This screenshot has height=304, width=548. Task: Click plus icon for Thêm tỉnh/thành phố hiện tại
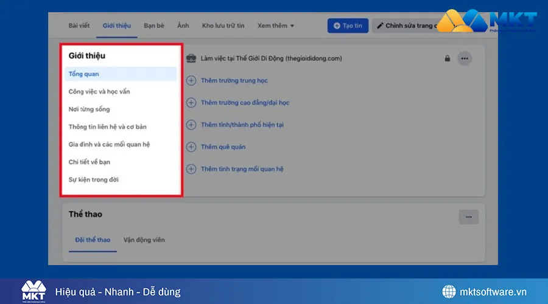coord(191,125)
